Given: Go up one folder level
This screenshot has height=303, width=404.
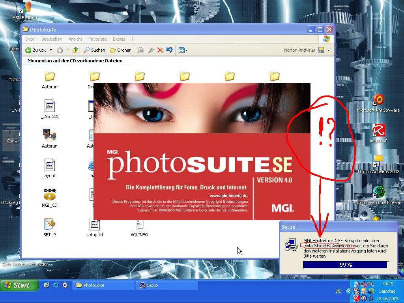Looking at the screenshot, I should pyautogui.click(x=75, y=50).
